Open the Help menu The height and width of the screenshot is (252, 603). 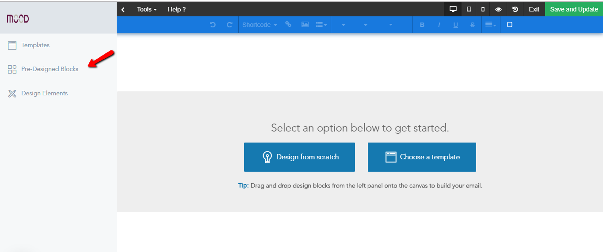pos(177,9)
